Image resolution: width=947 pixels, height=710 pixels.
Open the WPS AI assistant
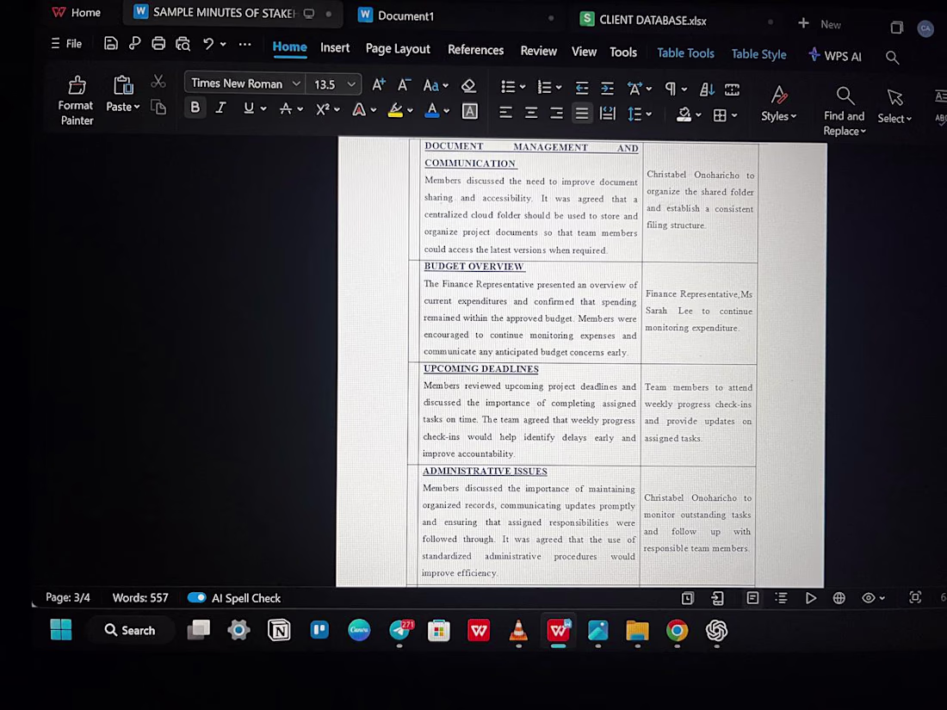(x=835, y=56)
